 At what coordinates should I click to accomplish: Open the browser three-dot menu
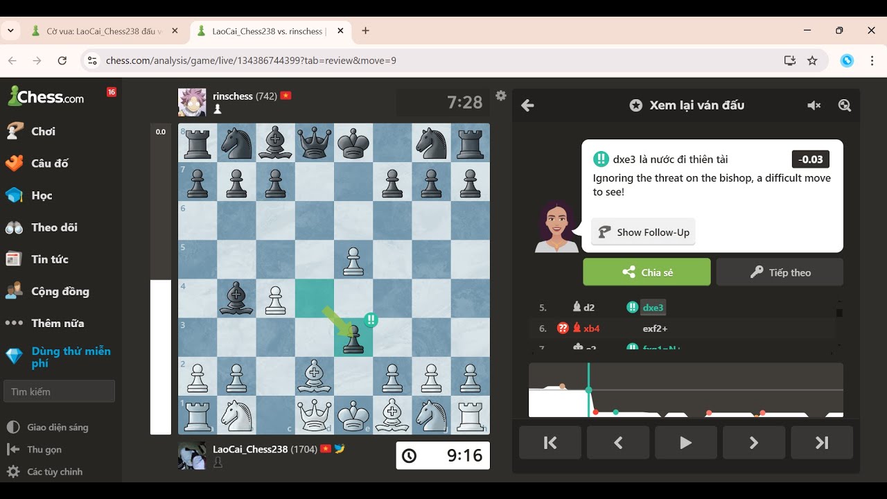872,60
